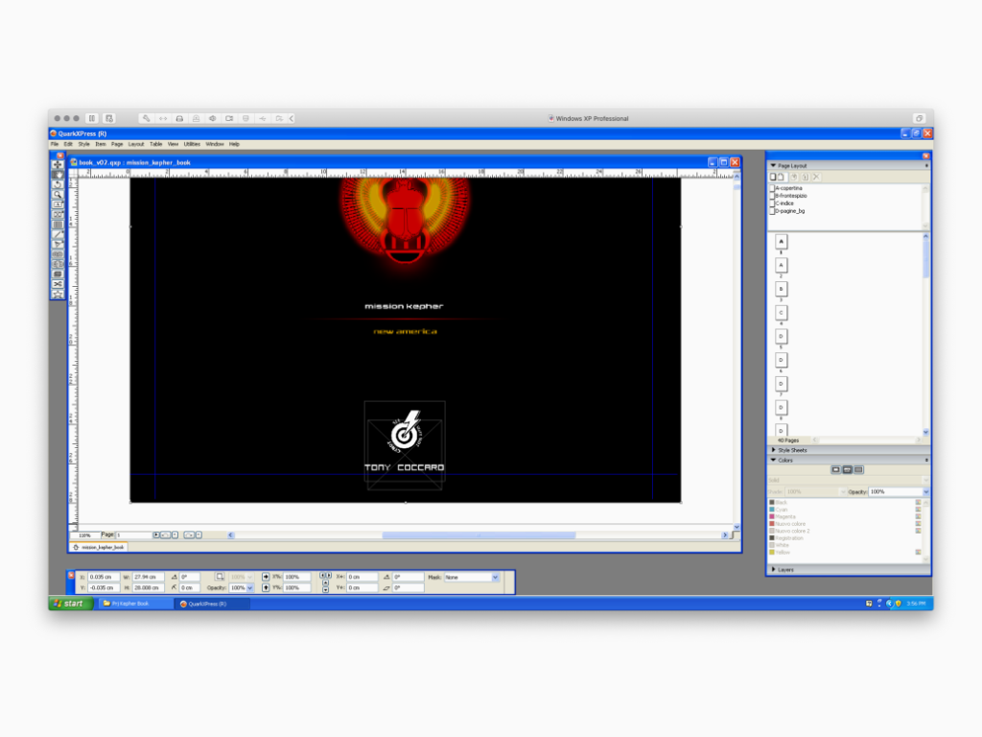Screen dimensions: 982x737
Task: Select page 3 thumbnail labeled B
Action: [x=781, y=289]
